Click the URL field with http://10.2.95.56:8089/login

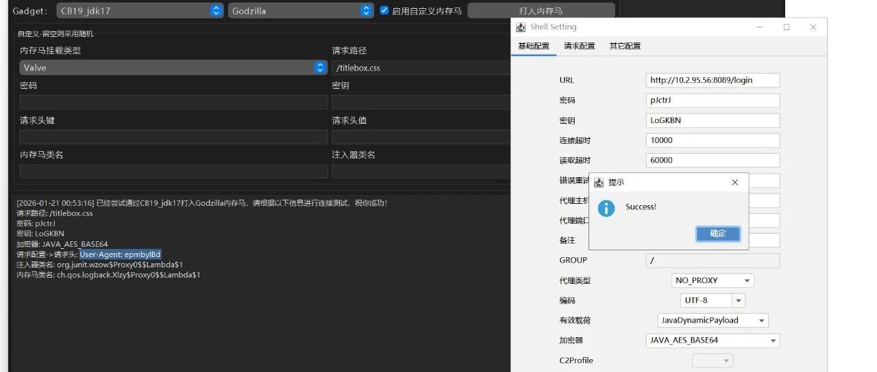(x=713, y=80)
